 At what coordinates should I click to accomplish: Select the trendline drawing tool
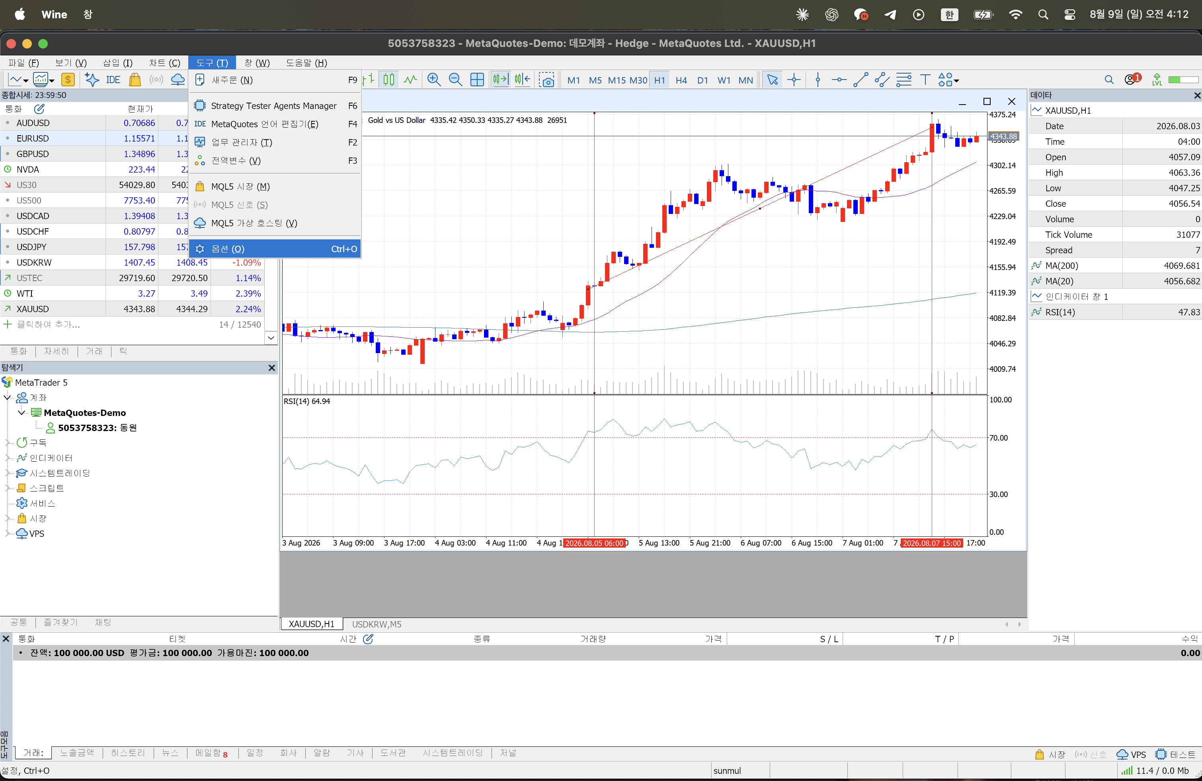(x=860, y=80)
